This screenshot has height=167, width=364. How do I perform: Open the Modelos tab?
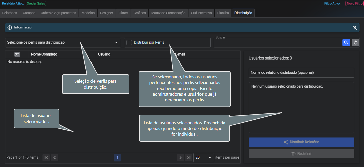point(88,13)
